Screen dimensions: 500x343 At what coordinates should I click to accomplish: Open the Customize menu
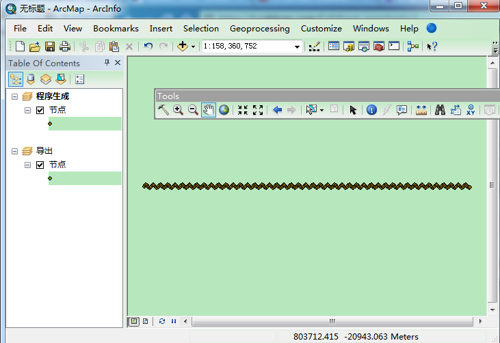pyautogui.click(x=321, y=29)
